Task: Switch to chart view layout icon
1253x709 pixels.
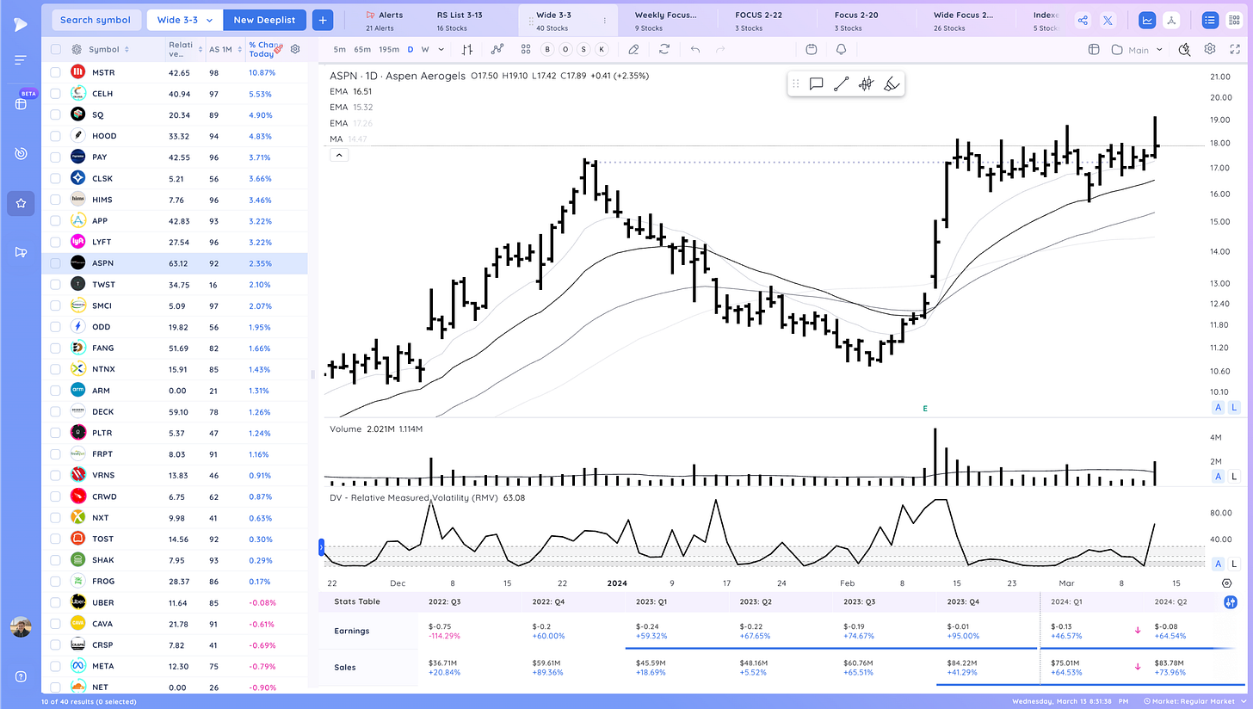Action: [1147, 20]
